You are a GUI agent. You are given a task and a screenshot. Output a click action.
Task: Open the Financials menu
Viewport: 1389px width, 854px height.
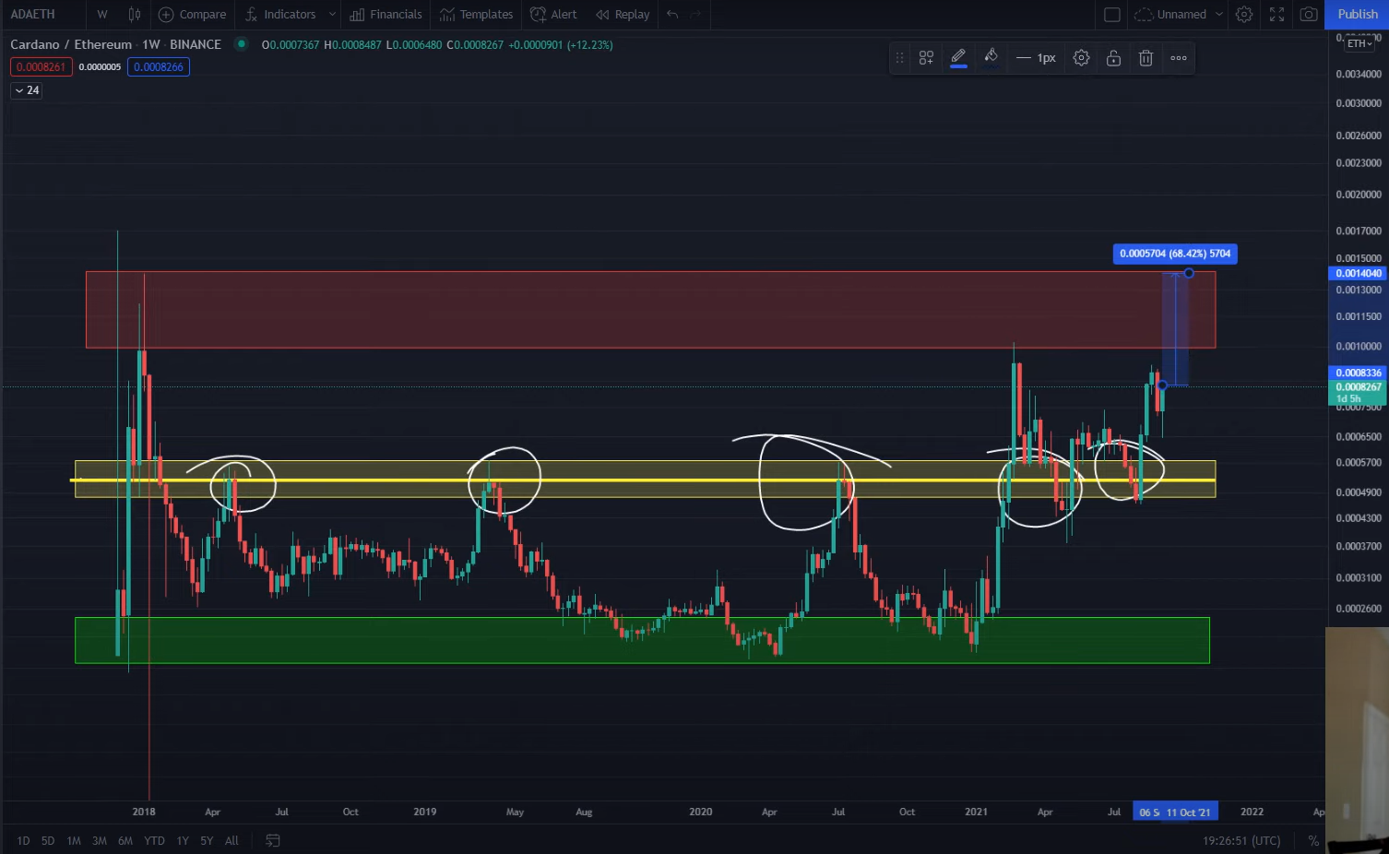386,14
